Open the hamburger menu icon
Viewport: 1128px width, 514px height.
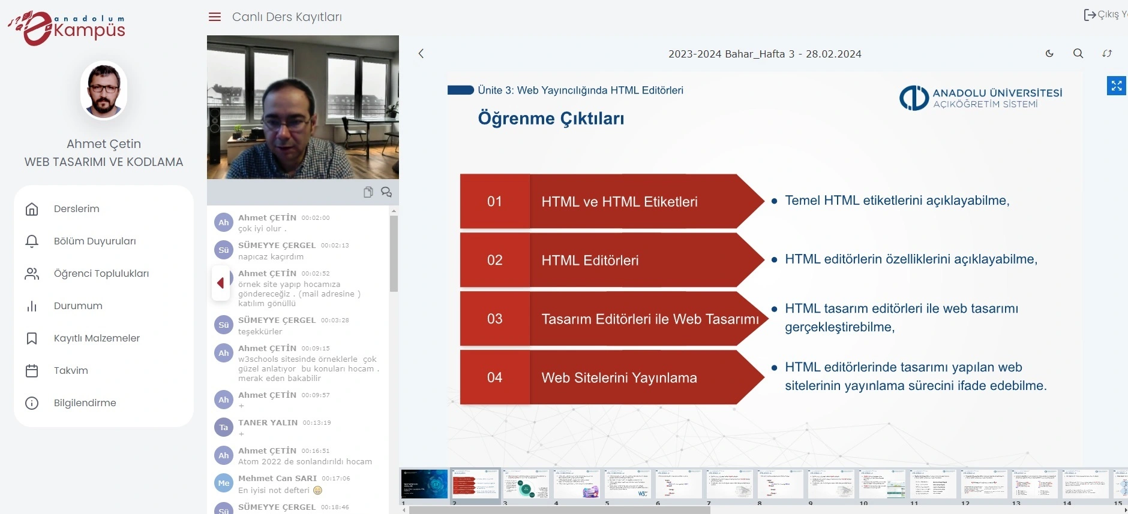(215, 17)
